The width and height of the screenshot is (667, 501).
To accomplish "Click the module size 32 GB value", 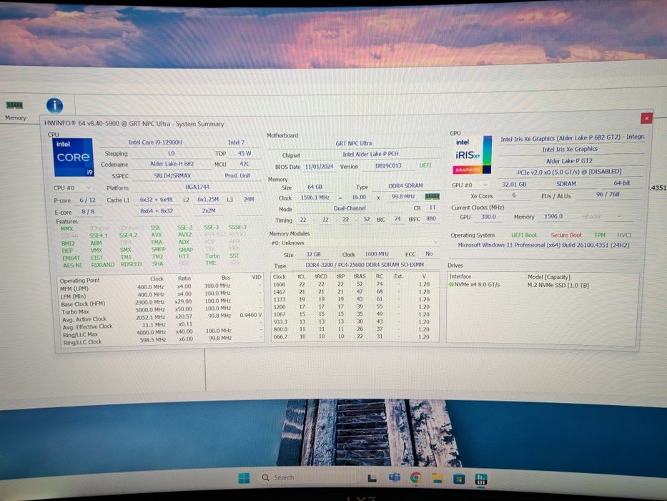I will [x=314, y=254].
